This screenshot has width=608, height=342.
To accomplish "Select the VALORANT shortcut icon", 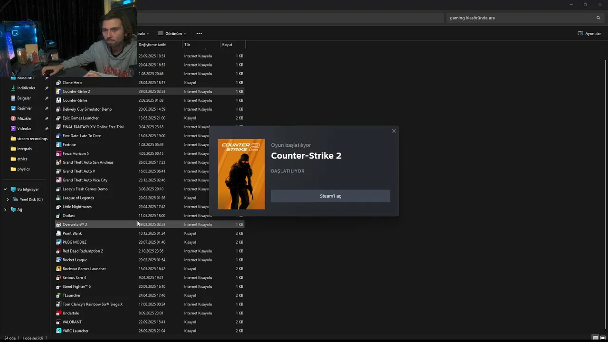I will tap(58, 322).
